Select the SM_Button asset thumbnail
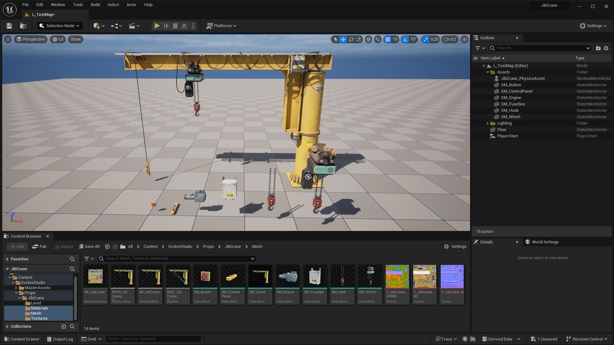The image size is (614, 345). point(205,284)
